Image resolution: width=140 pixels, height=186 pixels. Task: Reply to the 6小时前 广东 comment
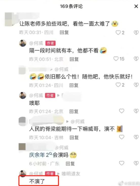pos(70,164)
